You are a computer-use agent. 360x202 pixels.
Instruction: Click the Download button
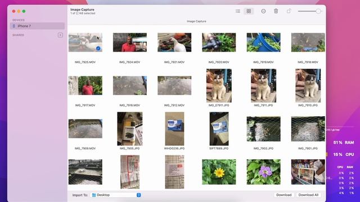tap(283, 195)
